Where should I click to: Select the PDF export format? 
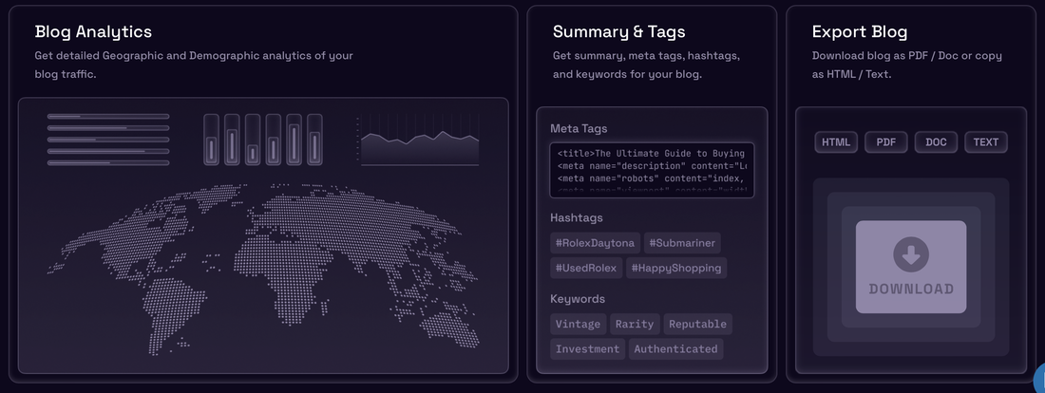tap(885, 141)
